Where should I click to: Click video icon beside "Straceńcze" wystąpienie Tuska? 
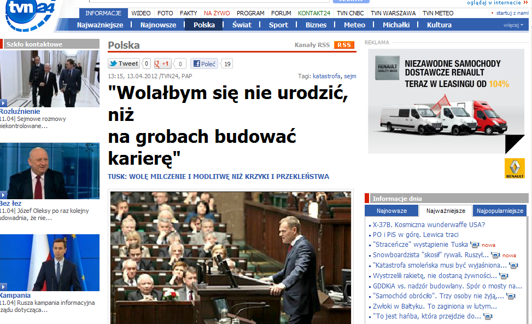click(x=475, y=245)
